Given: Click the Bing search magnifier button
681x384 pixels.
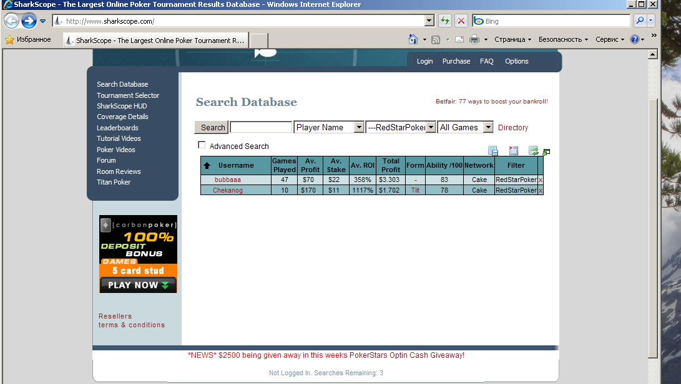Looking at the screenshot, I should (640, 21).
